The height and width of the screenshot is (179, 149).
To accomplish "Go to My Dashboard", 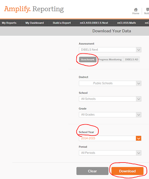I will pyautogui.click(x=35, y=23).
